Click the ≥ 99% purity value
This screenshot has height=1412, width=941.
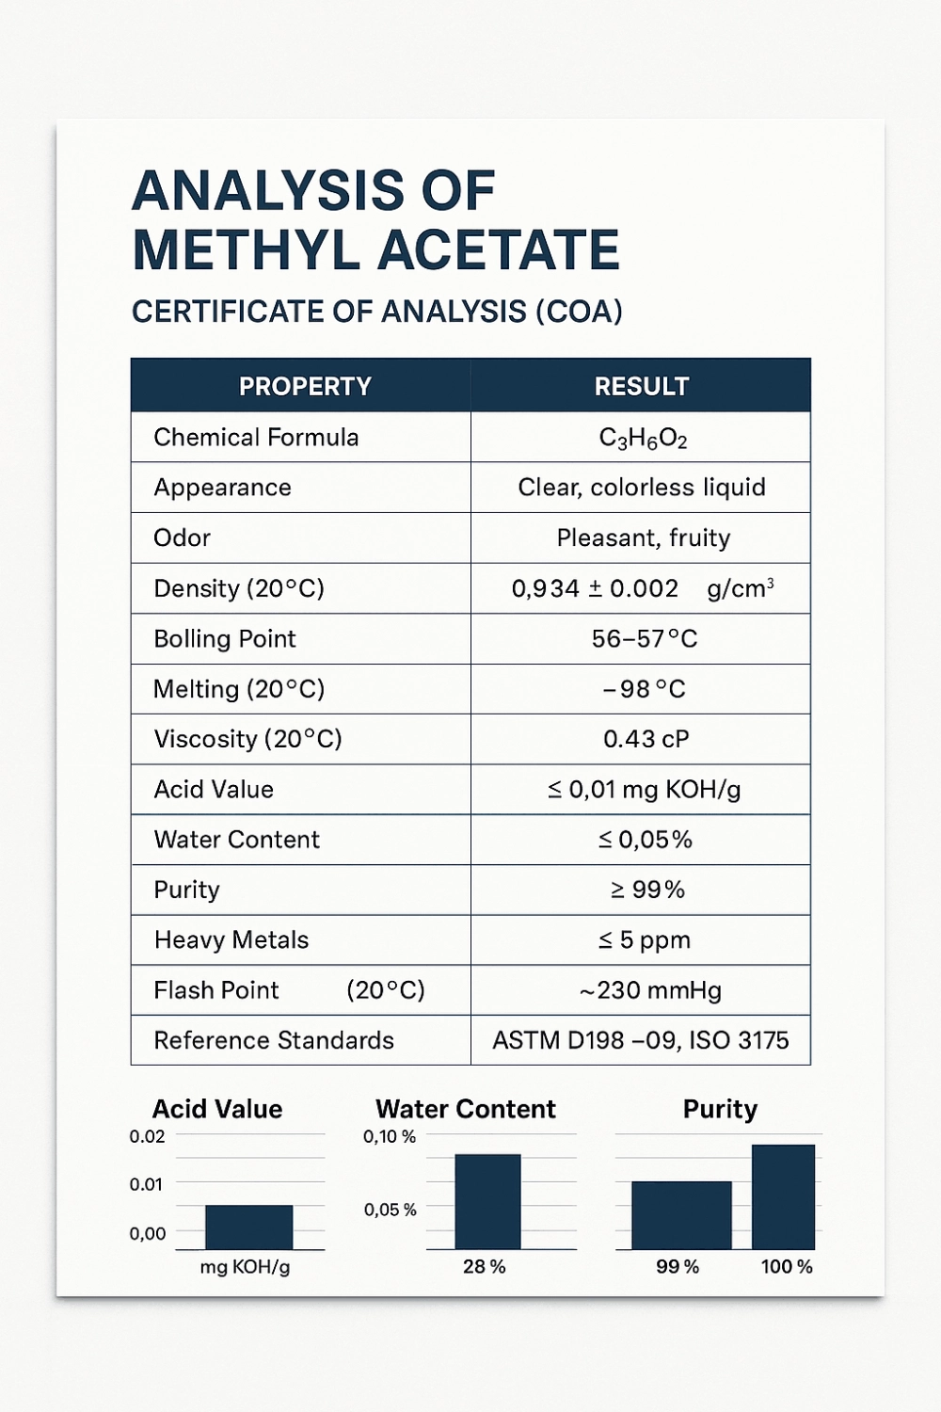pyautogui.click(x=647, y=890)
